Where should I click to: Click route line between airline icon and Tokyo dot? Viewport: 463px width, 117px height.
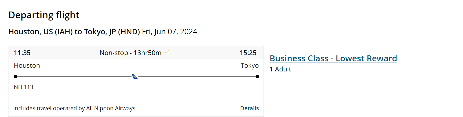pos(198,76)
